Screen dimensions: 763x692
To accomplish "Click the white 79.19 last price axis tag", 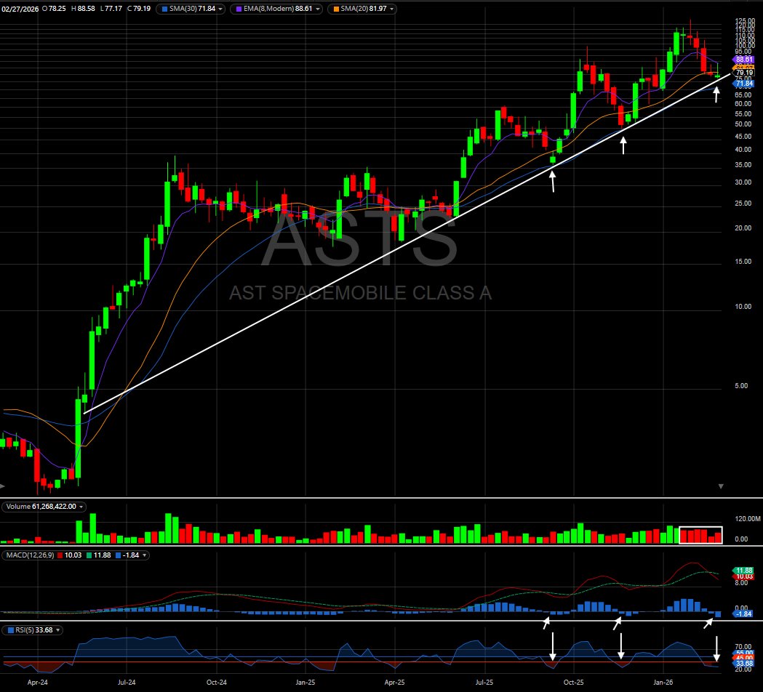I will pos(743,73).
